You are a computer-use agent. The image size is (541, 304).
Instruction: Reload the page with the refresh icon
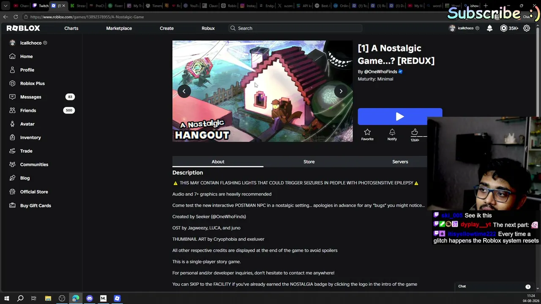(16, 17)
